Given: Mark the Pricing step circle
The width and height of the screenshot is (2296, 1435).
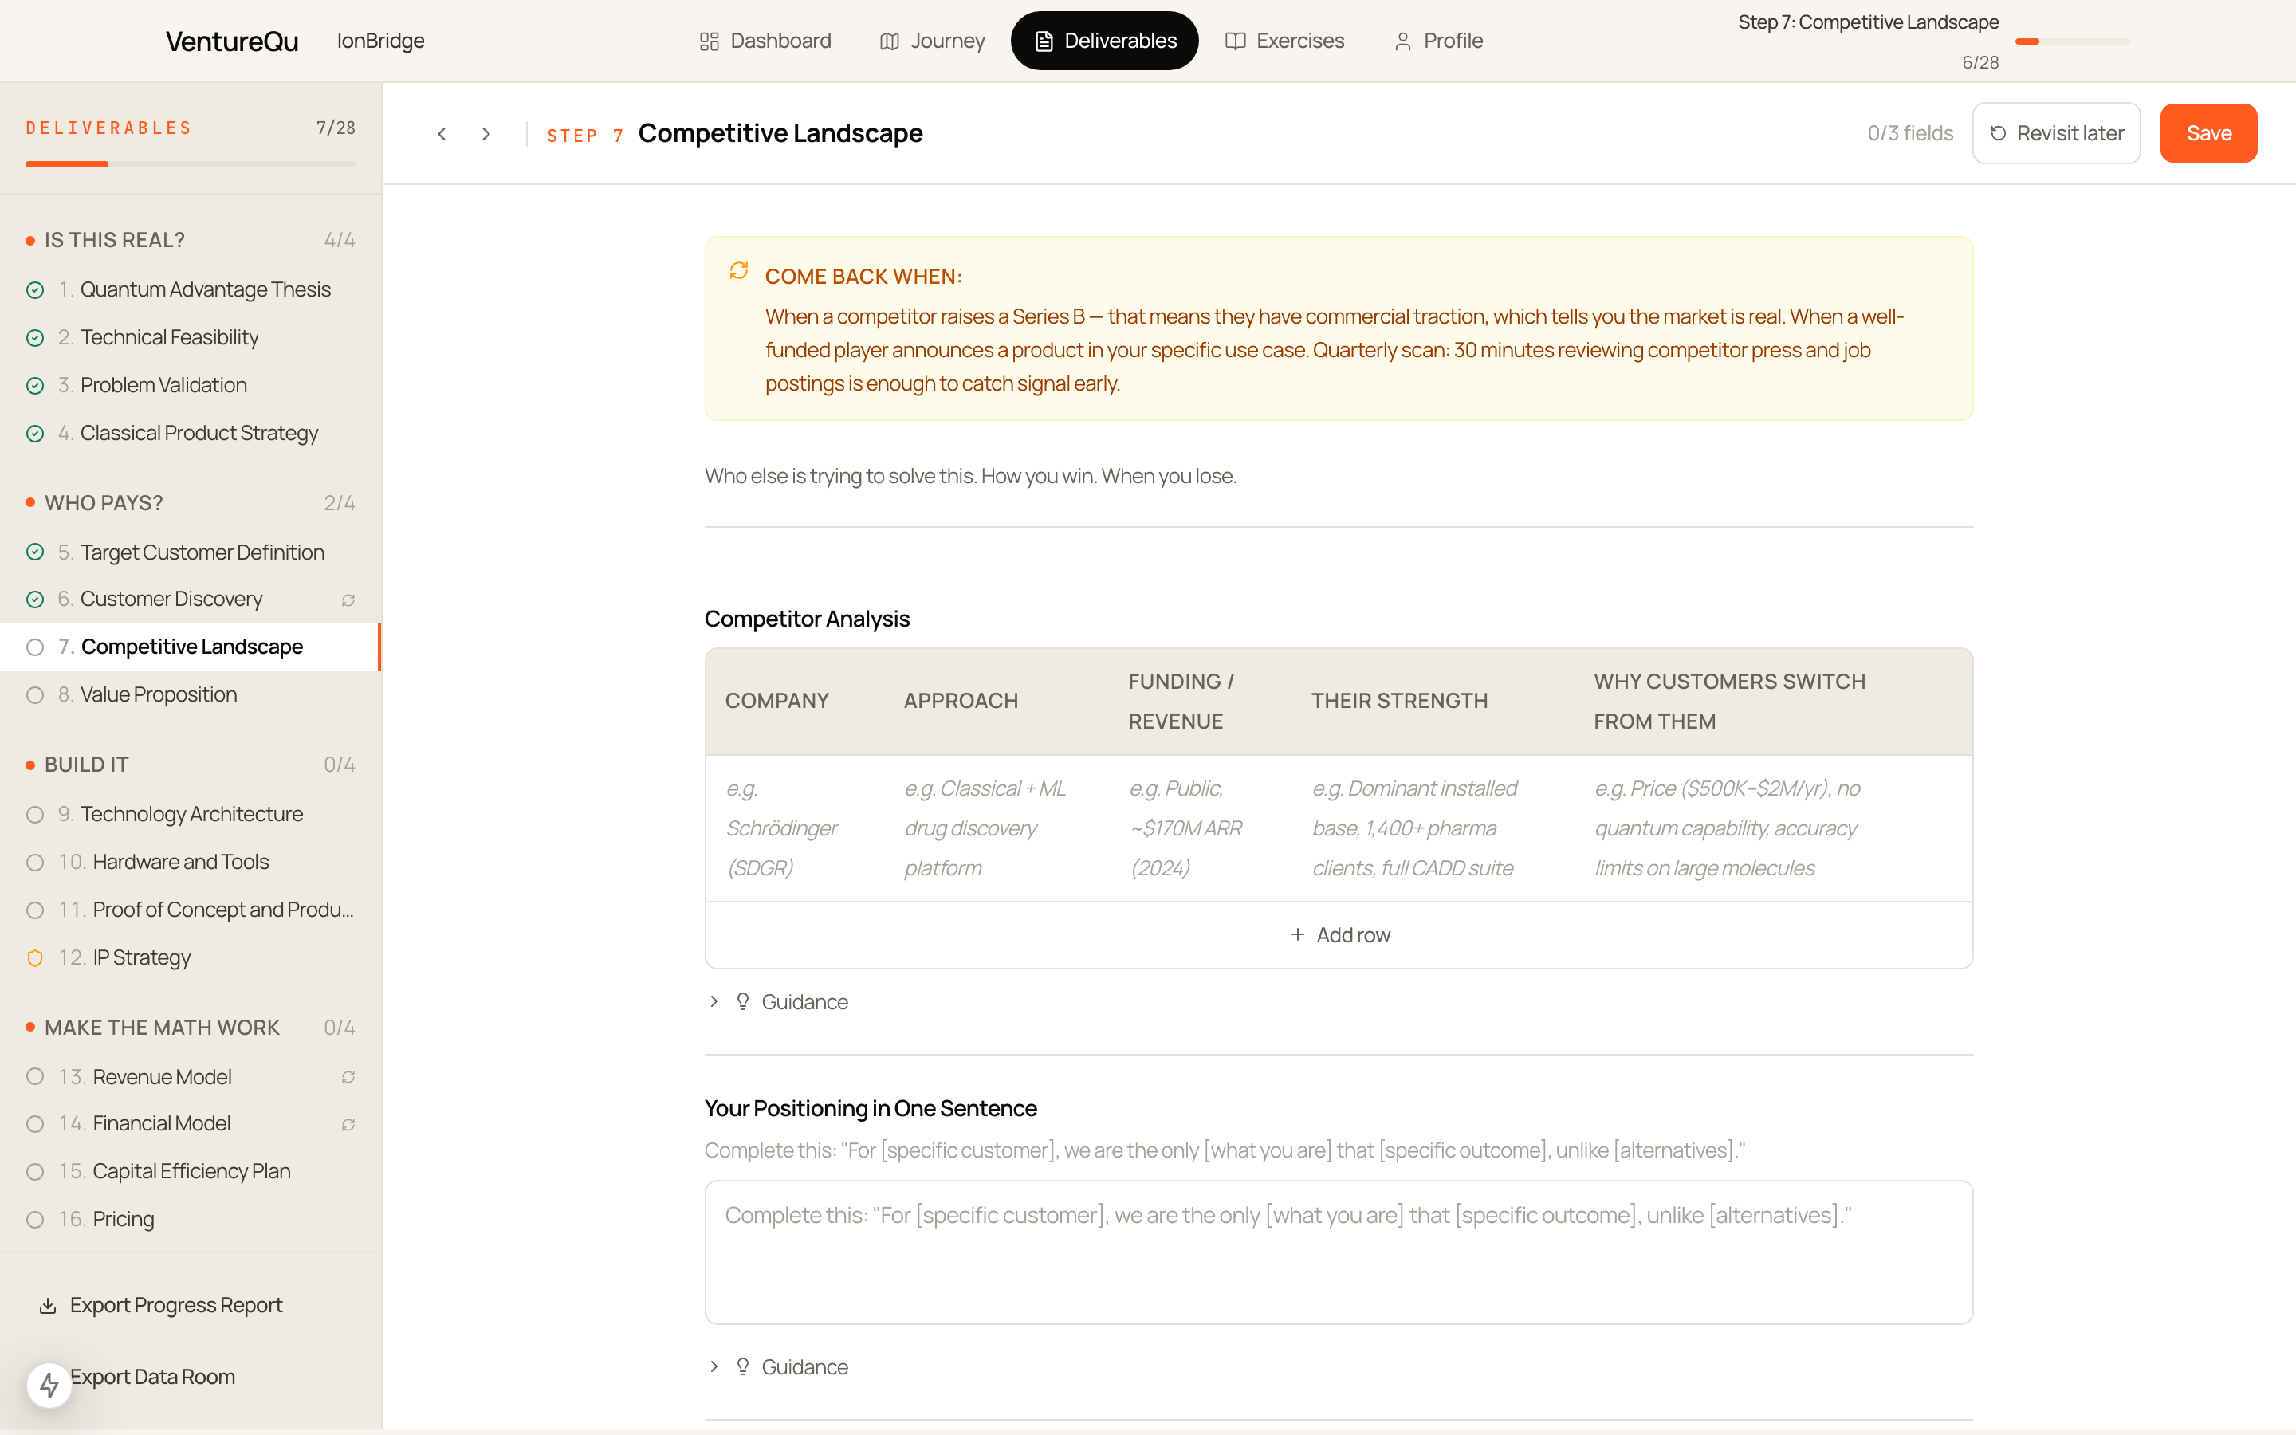Looking at the screenshot, I should point(35,1220).
